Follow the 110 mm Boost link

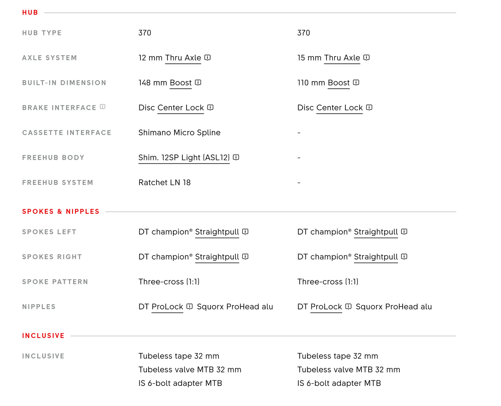click(x=339, y=83)
